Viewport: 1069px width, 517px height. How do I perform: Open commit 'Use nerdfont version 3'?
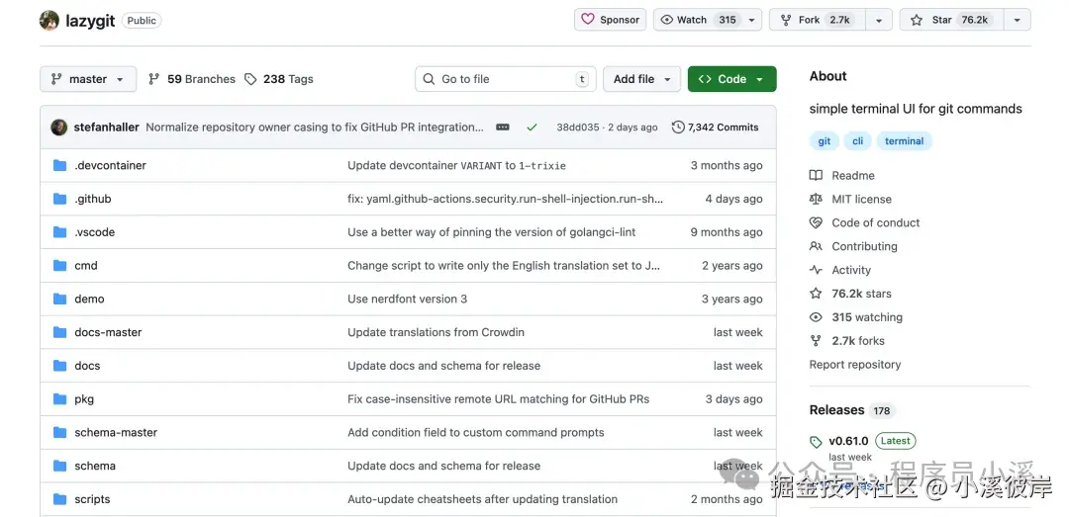click(407, 299)
